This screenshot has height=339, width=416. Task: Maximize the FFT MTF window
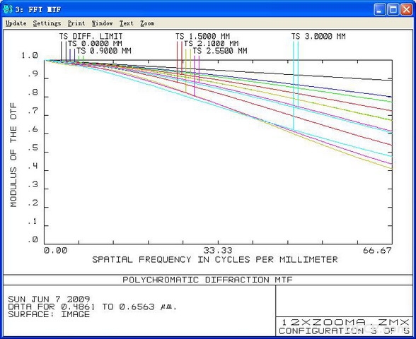tap(393, 10)
